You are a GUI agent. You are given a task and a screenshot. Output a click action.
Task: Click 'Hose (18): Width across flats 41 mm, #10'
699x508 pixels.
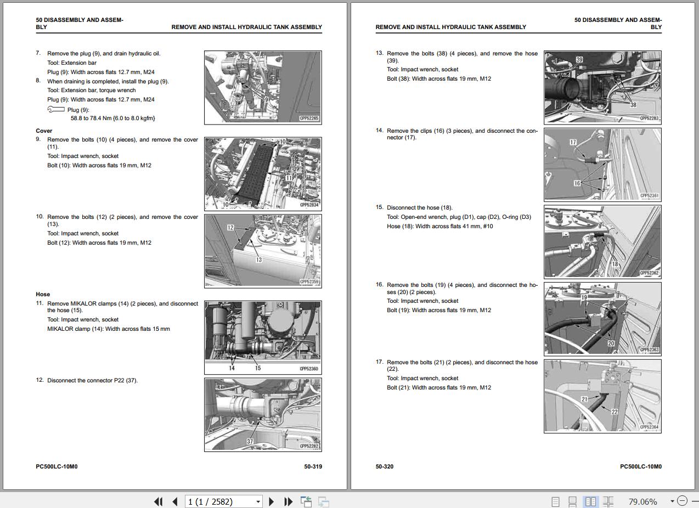click(x=440, y=226)
